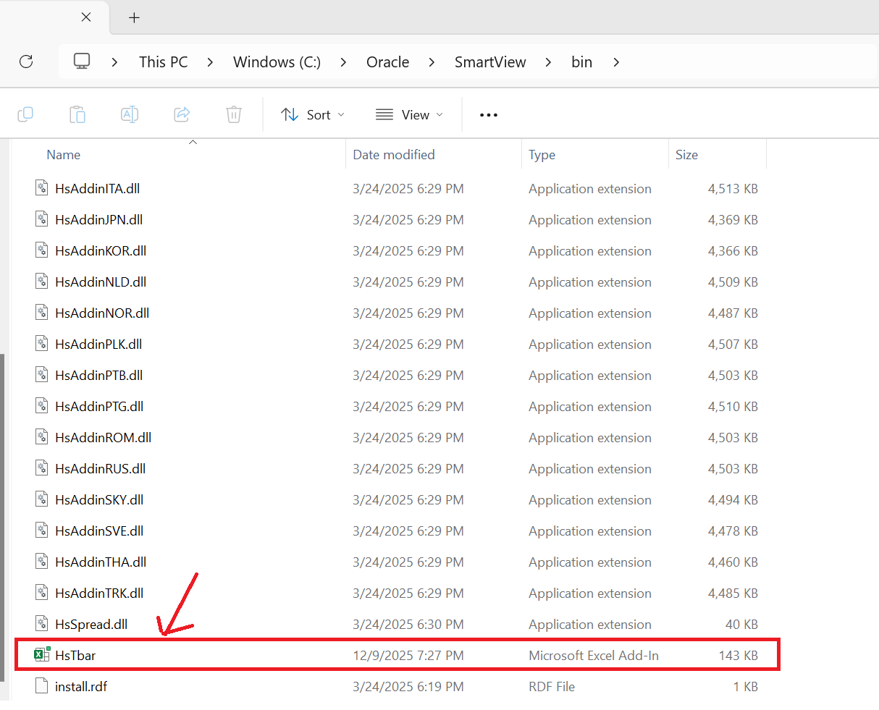Click the Share icon in the toolbar

pyautogui.click(x=182, y=114)
